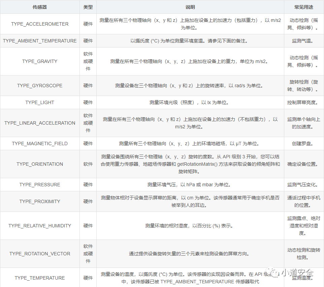Select the TYPE_LINEAR_ACCELERATION cell

40,123
